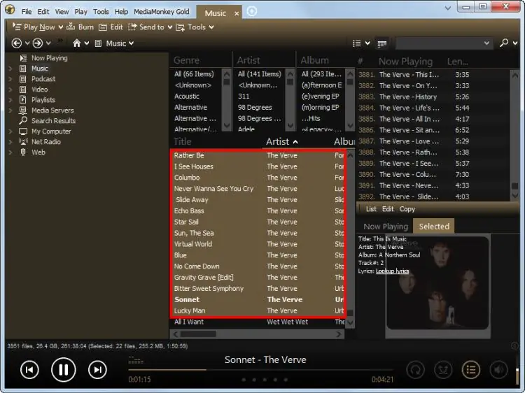Select Net Radio in sidebar
525x393 pixels.
pos(46,141)
